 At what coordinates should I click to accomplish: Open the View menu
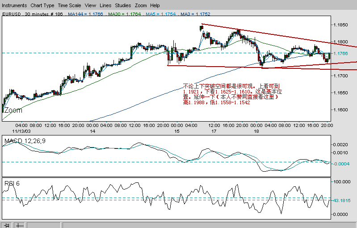point(90,5)
